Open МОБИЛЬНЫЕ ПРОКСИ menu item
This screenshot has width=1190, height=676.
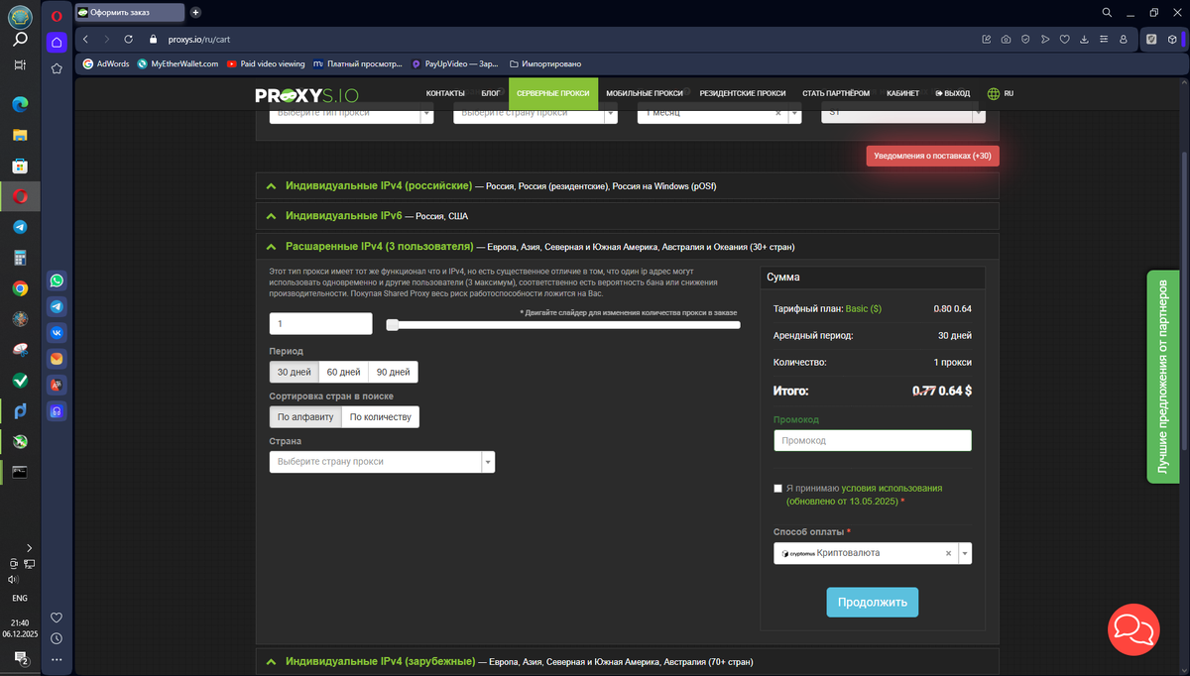645,93
